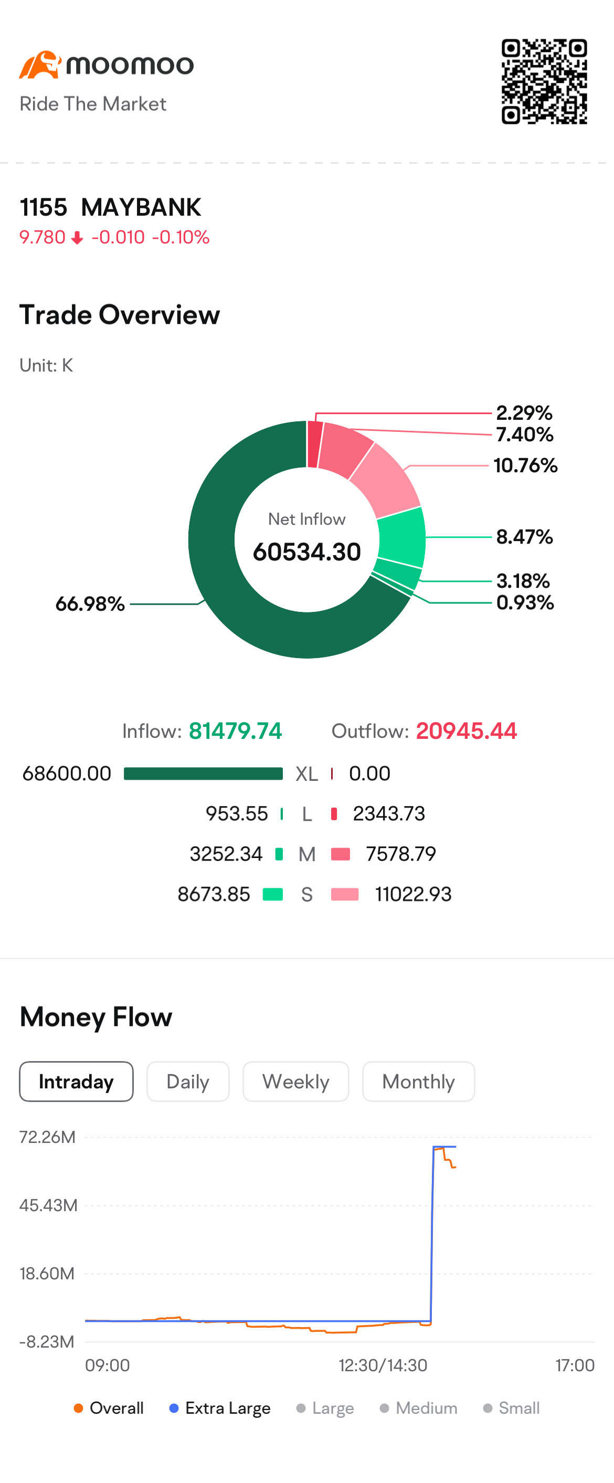The height and width of the screenshot is (1483, 614).
Task: Open the QR code image
Action: point(544,81)
